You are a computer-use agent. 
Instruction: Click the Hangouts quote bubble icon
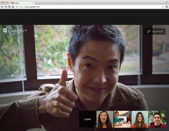coord(5,30)
